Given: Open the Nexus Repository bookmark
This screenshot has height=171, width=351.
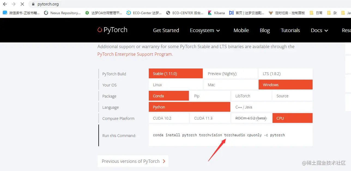Looking at the screenshot, I should click(62, 13).
